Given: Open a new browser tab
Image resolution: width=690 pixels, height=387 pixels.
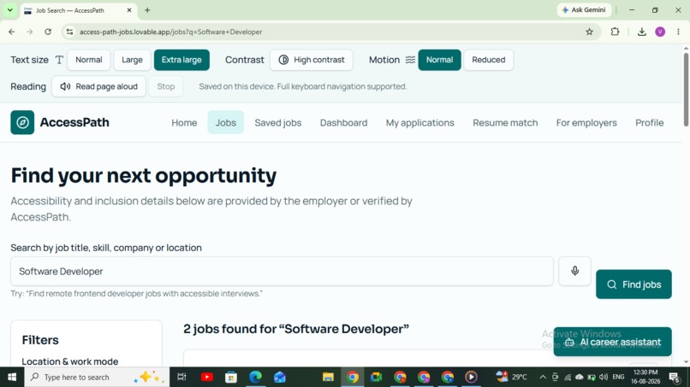Looking at the screenshot, I should 147,10.
